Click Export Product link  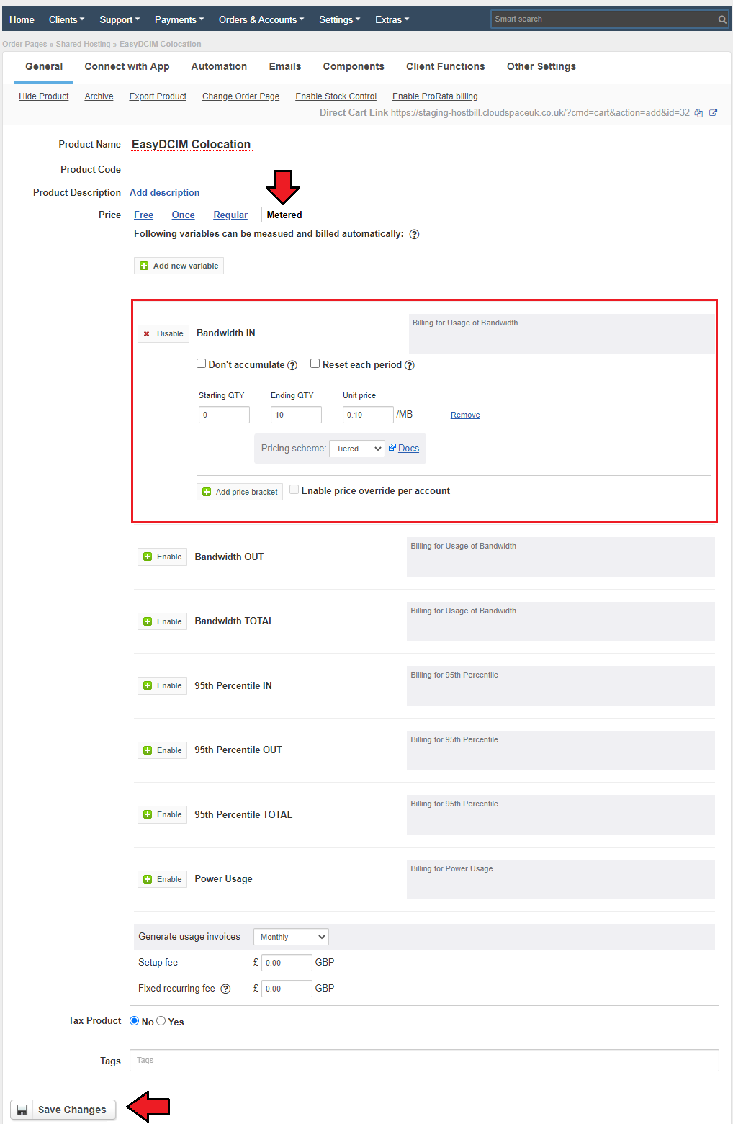tap(158, 96)
